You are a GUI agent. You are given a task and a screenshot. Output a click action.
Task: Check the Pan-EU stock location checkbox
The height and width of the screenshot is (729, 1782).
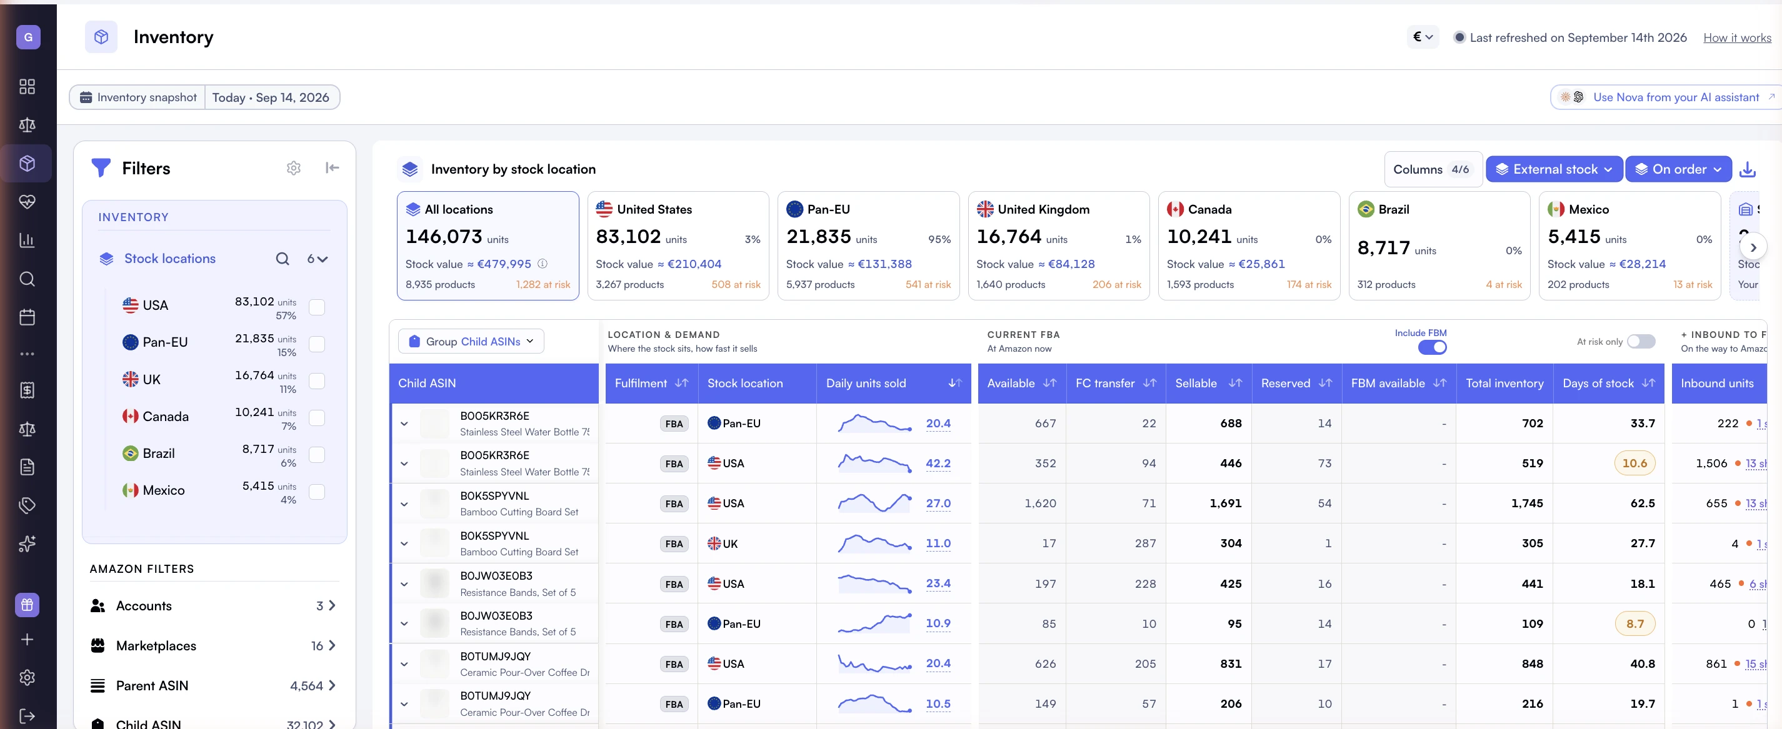[317, 344]
